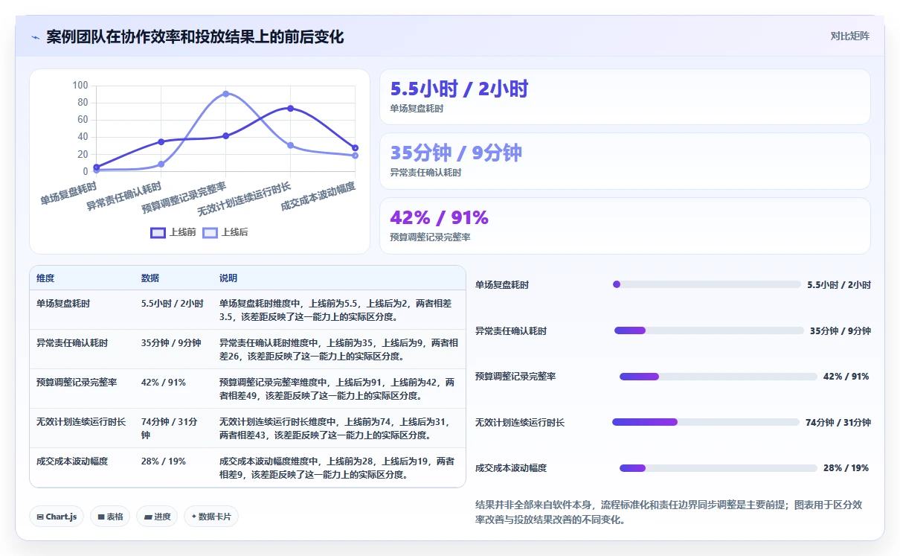Toggle the 上线前 legend series
The height and width of the screenshot is (556, 900).
(173, 232)
